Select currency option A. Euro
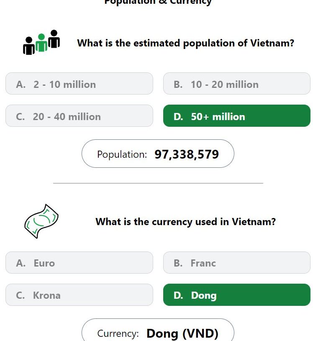This screenshot has height=341, width=313. pos(79,262)
